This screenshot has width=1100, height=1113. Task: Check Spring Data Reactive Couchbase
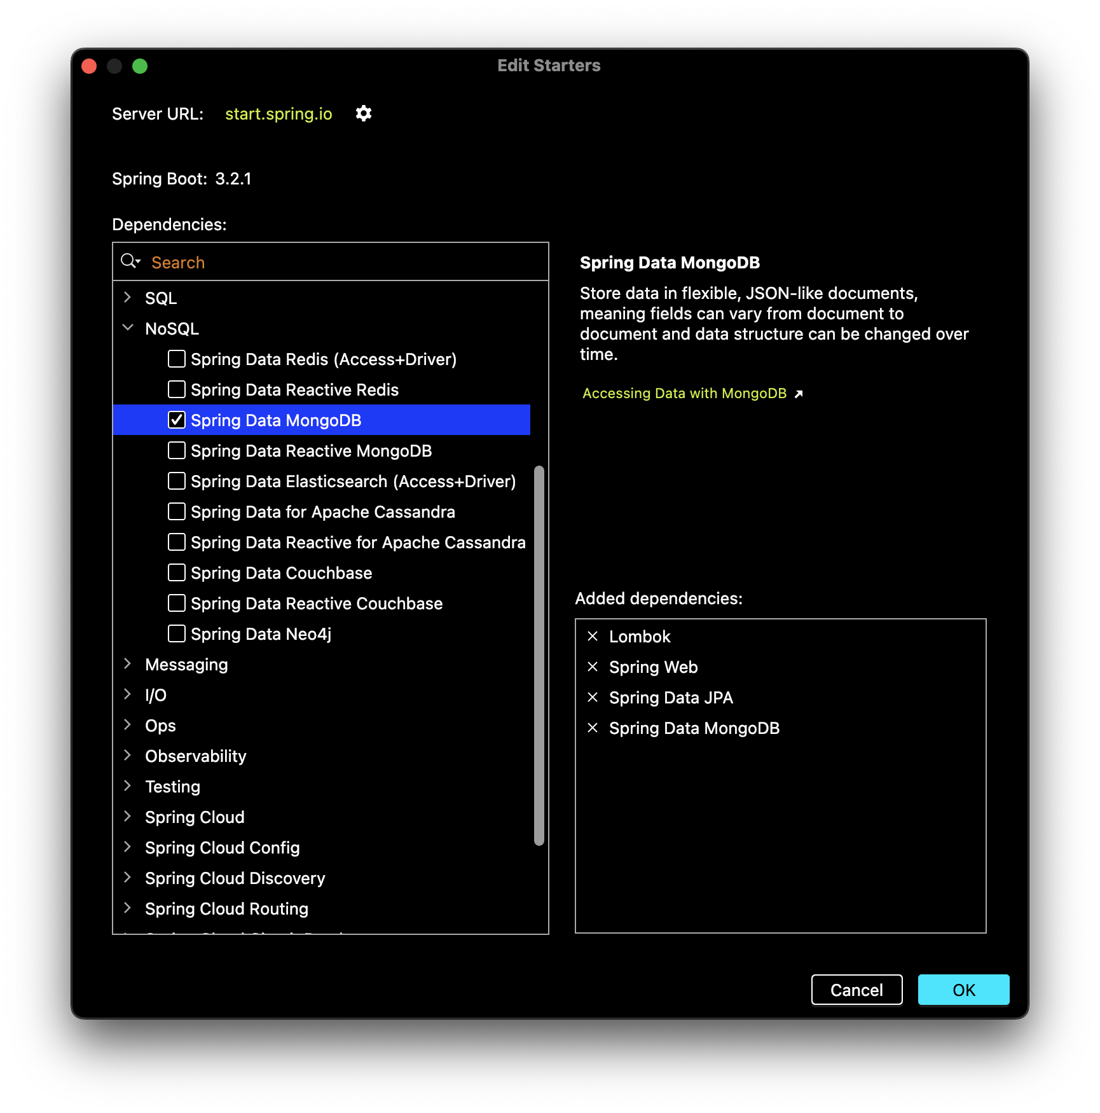(x=177, y=603)
